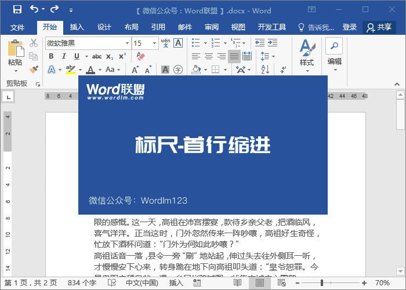Open the Undo history dropdown arrow
Viewport: 406px width, 290px height.
coord(43,9)
